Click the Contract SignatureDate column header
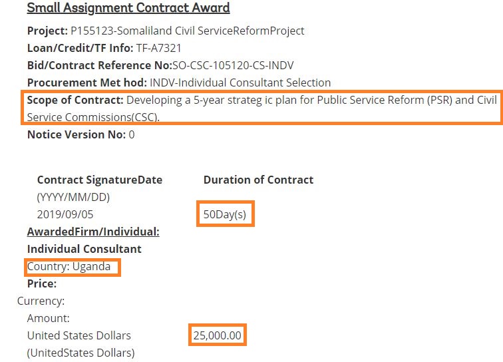The width and height of the screenshot is (503, 362). pos(100,180)
